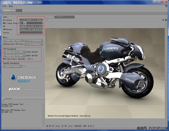Click the 5687 CB-CPU score text

point(32,56)
